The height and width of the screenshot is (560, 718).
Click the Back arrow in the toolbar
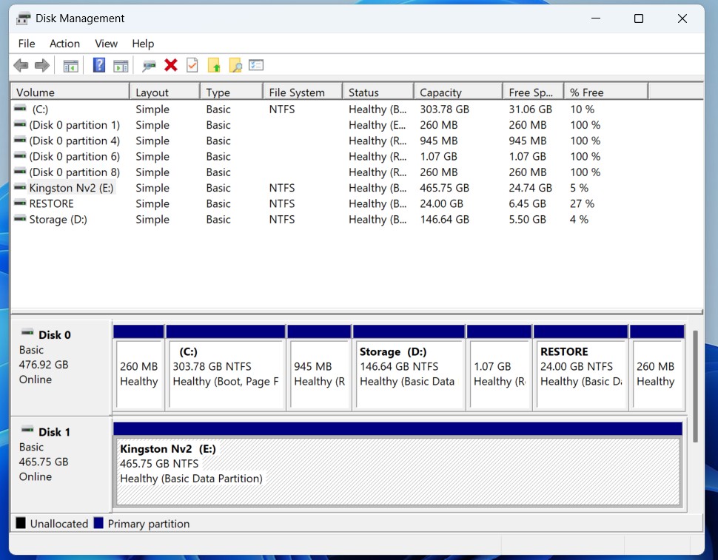click(x=21, y=66)
